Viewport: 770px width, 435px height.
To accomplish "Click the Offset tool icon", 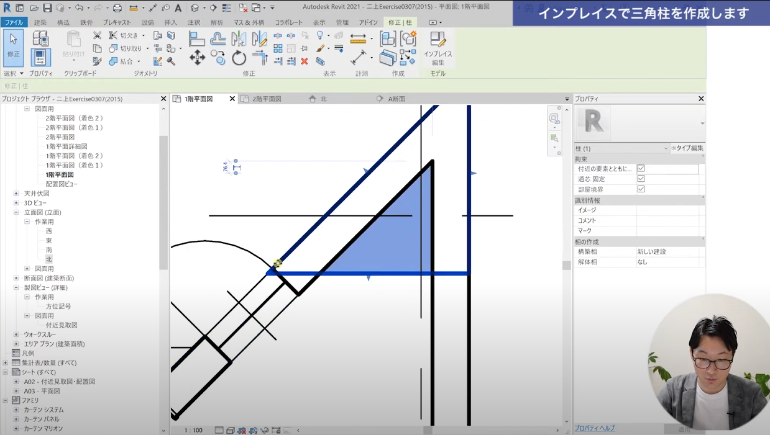I will (x=218, y=39).
